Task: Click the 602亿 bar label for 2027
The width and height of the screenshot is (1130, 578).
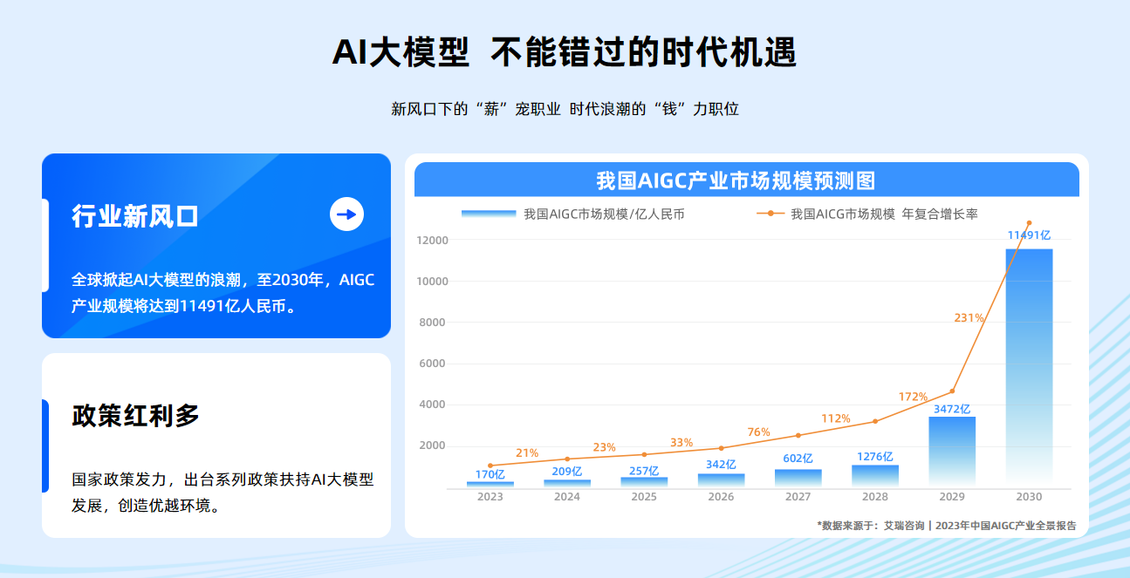Action: [798, 459]
